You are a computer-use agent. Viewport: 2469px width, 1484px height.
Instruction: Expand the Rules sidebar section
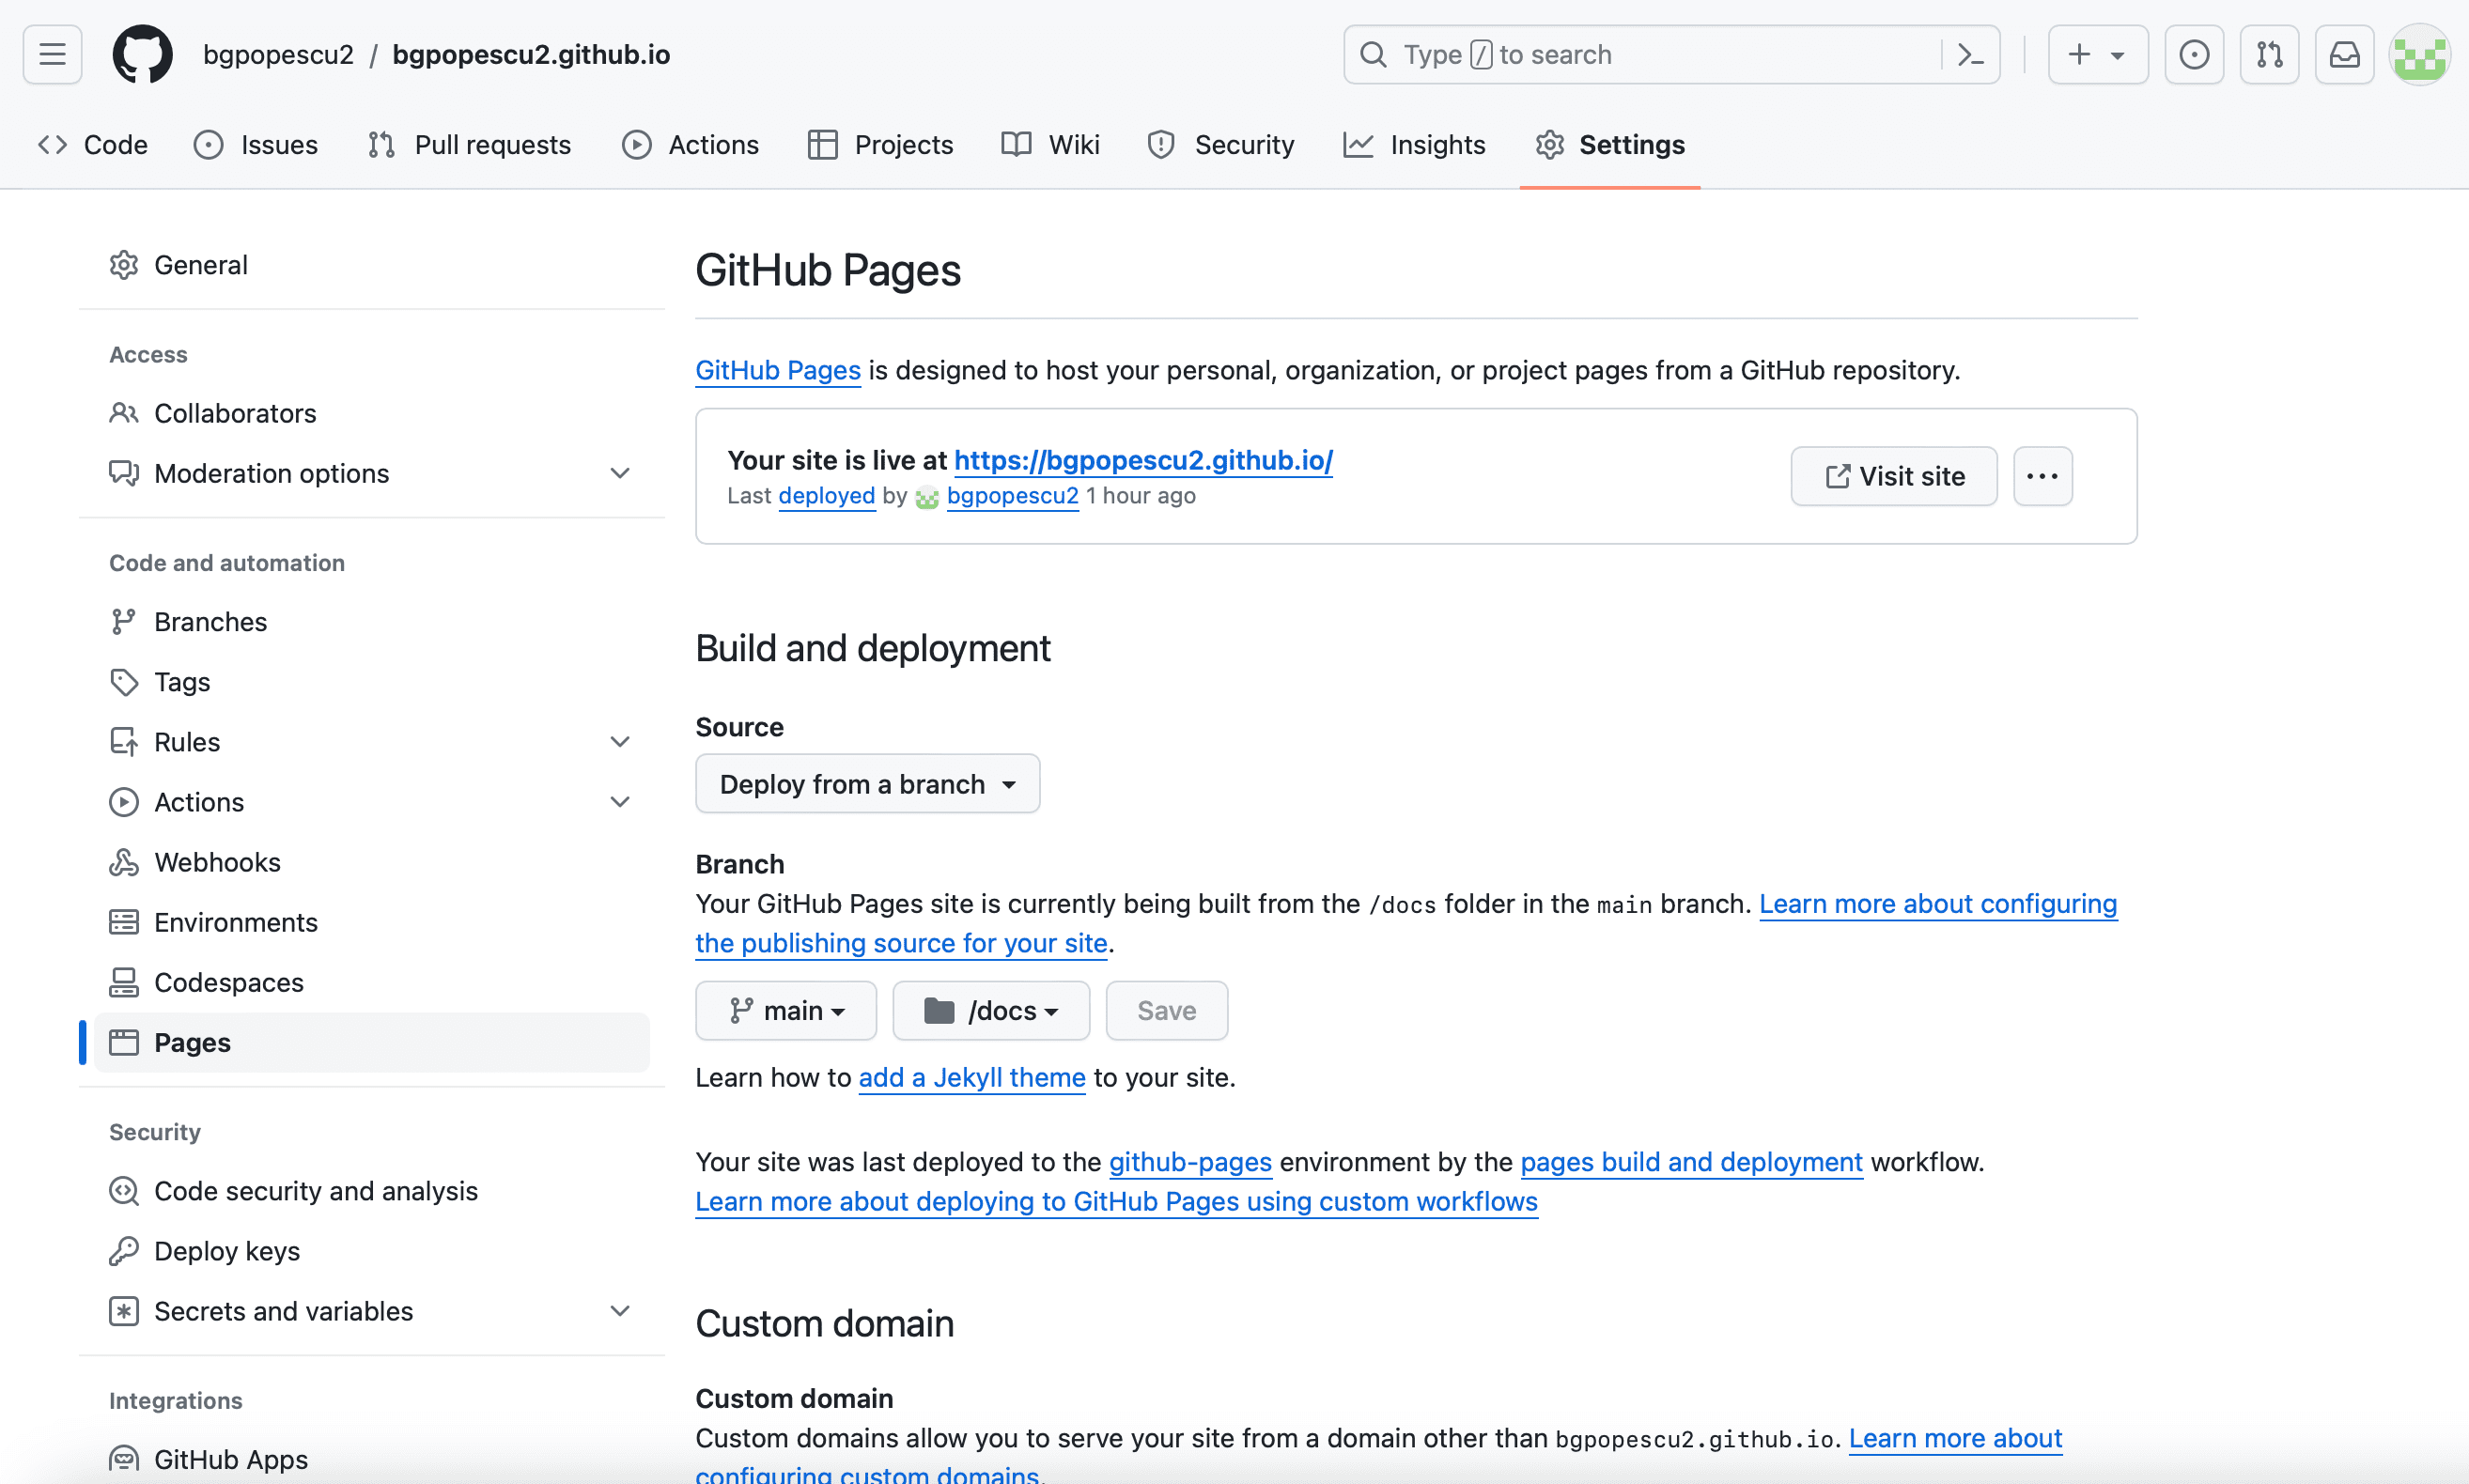(x=619, y=742)
